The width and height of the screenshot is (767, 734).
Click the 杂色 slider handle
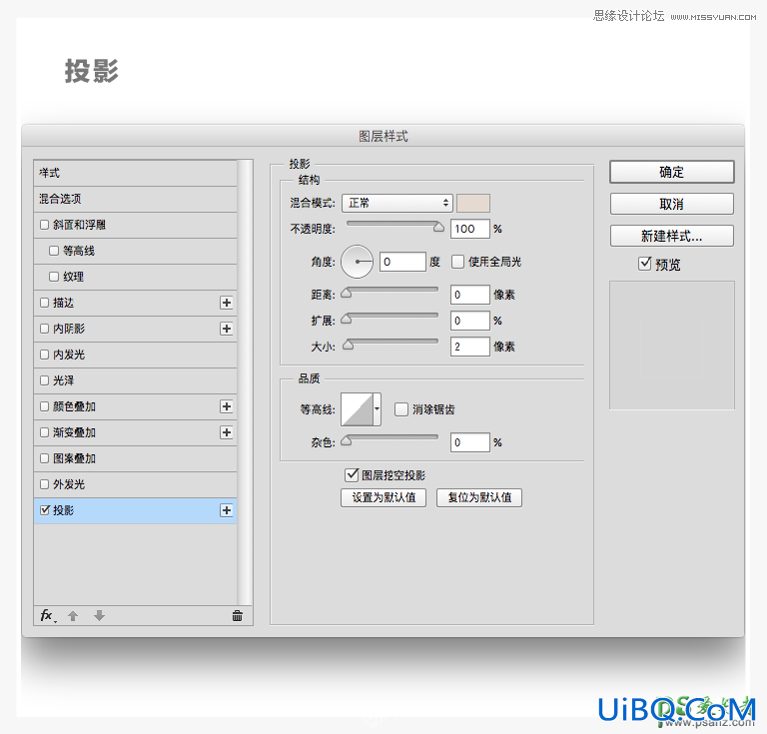(x=347, y=440)
